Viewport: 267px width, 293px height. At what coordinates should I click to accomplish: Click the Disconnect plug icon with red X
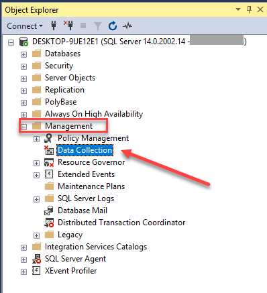click(68, 25)
